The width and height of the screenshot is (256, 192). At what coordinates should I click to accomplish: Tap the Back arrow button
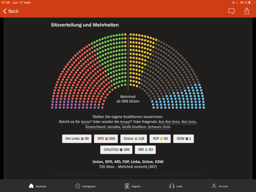(x=11, y=11)
